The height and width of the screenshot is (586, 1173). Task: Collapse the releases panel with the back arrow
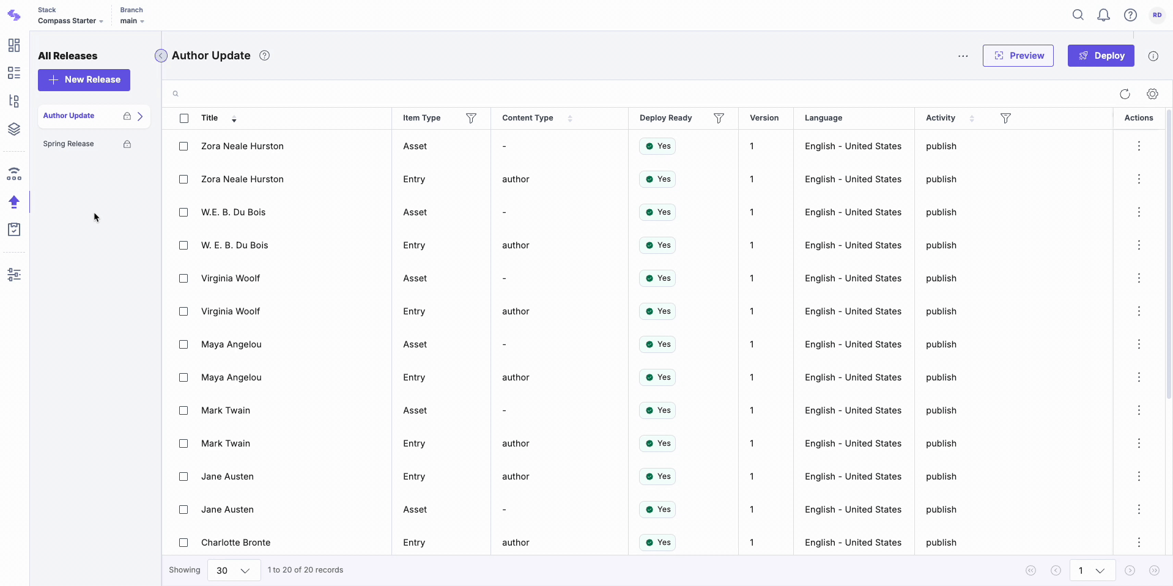click(x=161, y=56)
